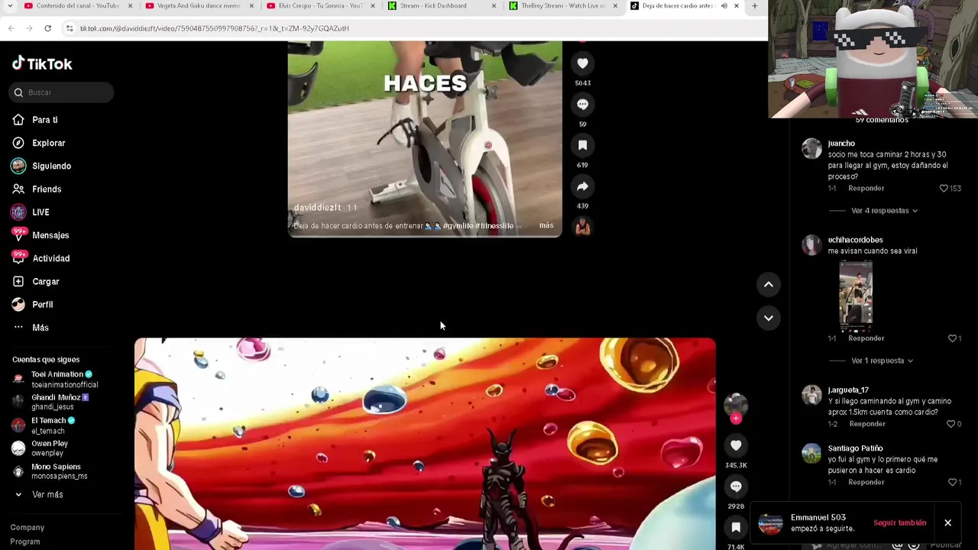Click Seguir también for Emmanuel 503
Screen dimensions: 978x550
[899, 523]
